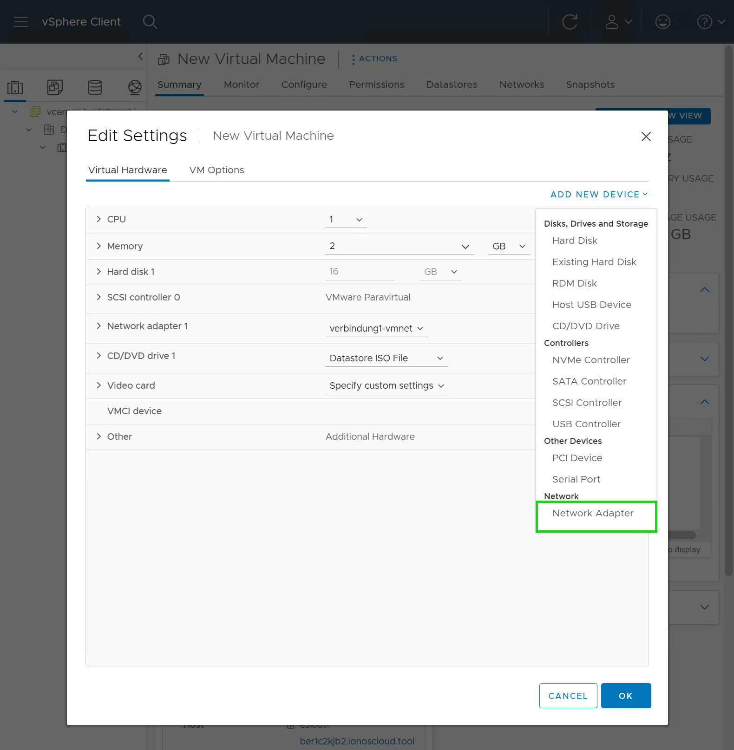This screenshot has height=750, width=734.
Task: Click the smiley feedback icon
Action: [x=662, y=22]
